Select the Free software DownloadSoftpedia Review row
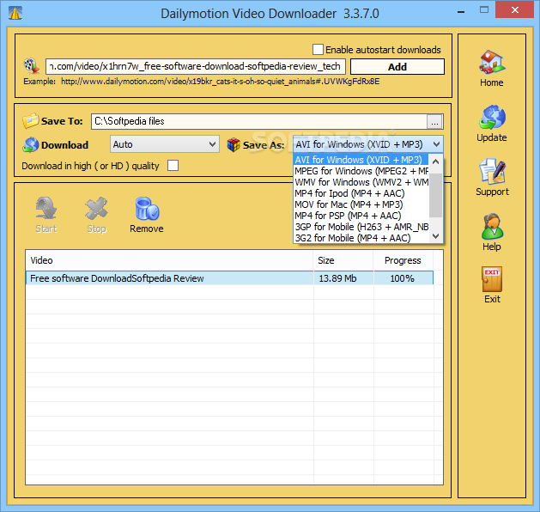Screen dimensions: 540x512 pyautogui.click(x=229, y=278)
